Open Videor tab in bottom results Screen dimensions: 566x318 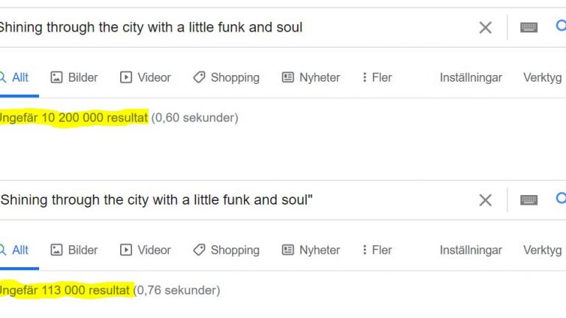(145, 250)
